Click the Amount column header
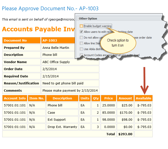 click(x=125, y=98)
